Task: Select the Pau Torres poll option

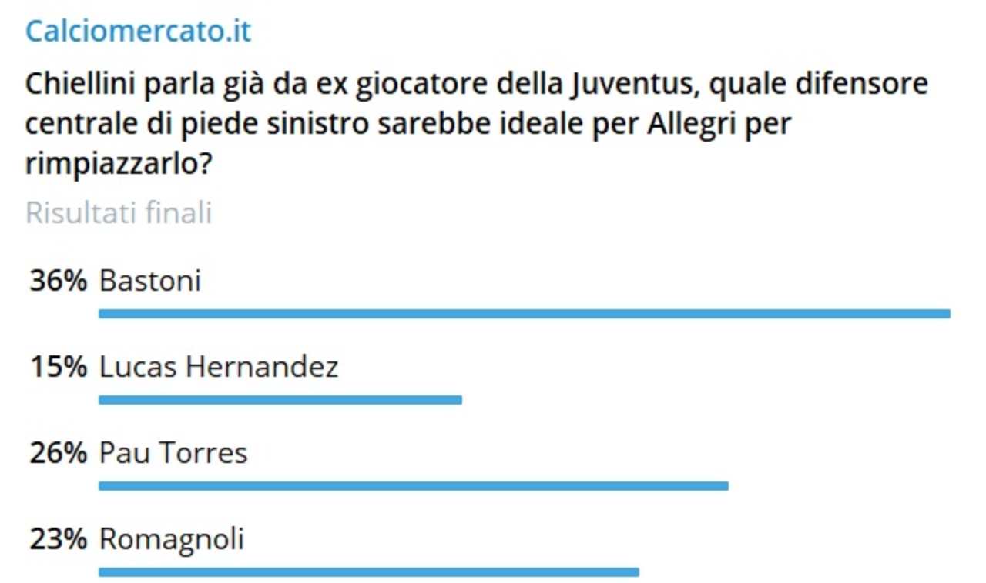Action: [x=173, y=453]
